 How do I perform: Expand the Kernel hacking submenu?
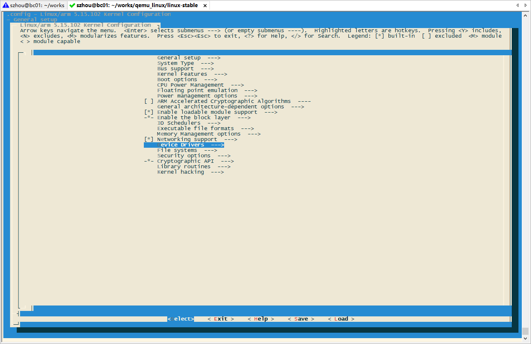point(181,172)
